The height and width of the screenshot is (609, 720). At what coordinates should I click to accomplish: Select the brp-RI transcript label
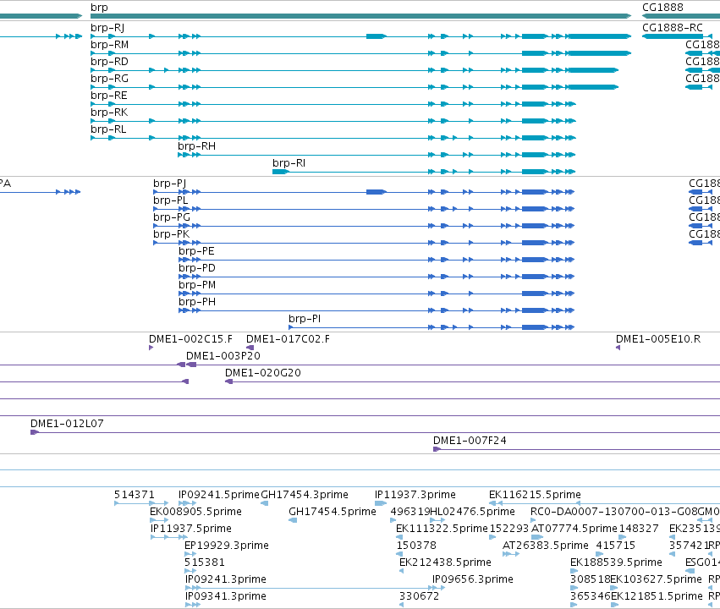289,163
